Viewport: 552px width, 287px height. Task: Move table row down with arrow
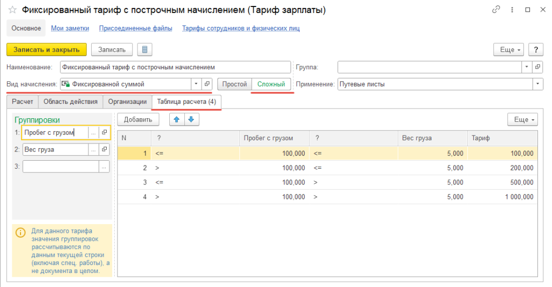point(190,119)
